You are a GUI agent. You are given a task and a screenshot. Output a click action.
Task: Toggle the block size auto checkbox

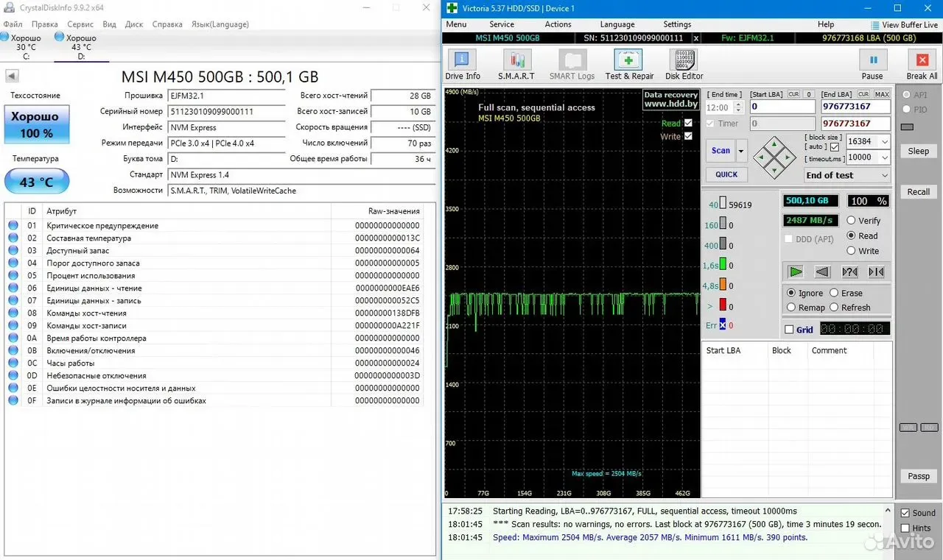coord(835,147)
